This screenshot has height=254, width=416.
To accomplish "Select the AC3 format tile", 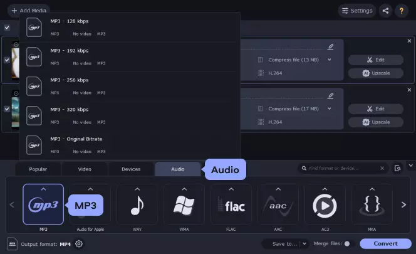I will 325,204.
